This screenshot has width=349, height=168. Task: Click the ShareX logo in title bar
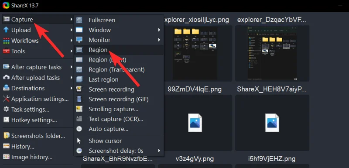click(6, 5)
